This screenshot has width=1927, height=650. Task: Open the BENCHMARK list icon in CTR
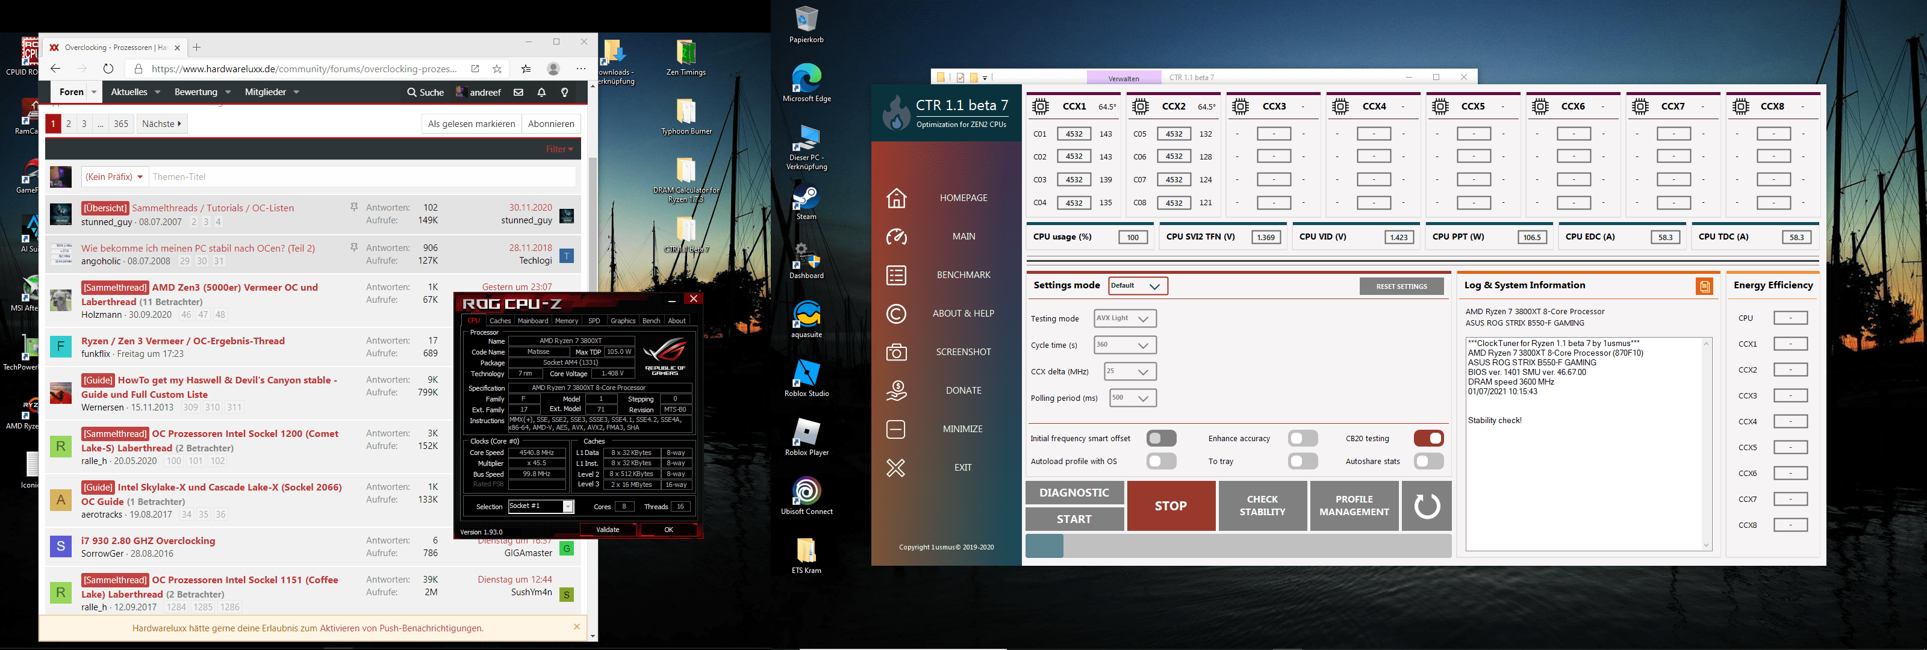pos(896,275)
